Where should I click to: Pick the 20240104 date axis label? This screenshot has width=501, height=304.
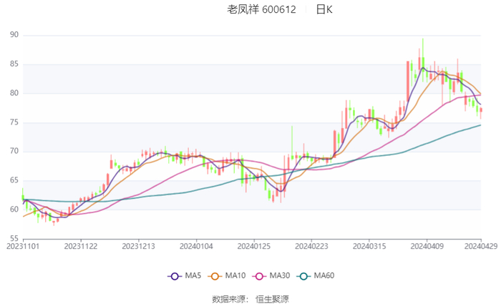(x=195, y=246)
